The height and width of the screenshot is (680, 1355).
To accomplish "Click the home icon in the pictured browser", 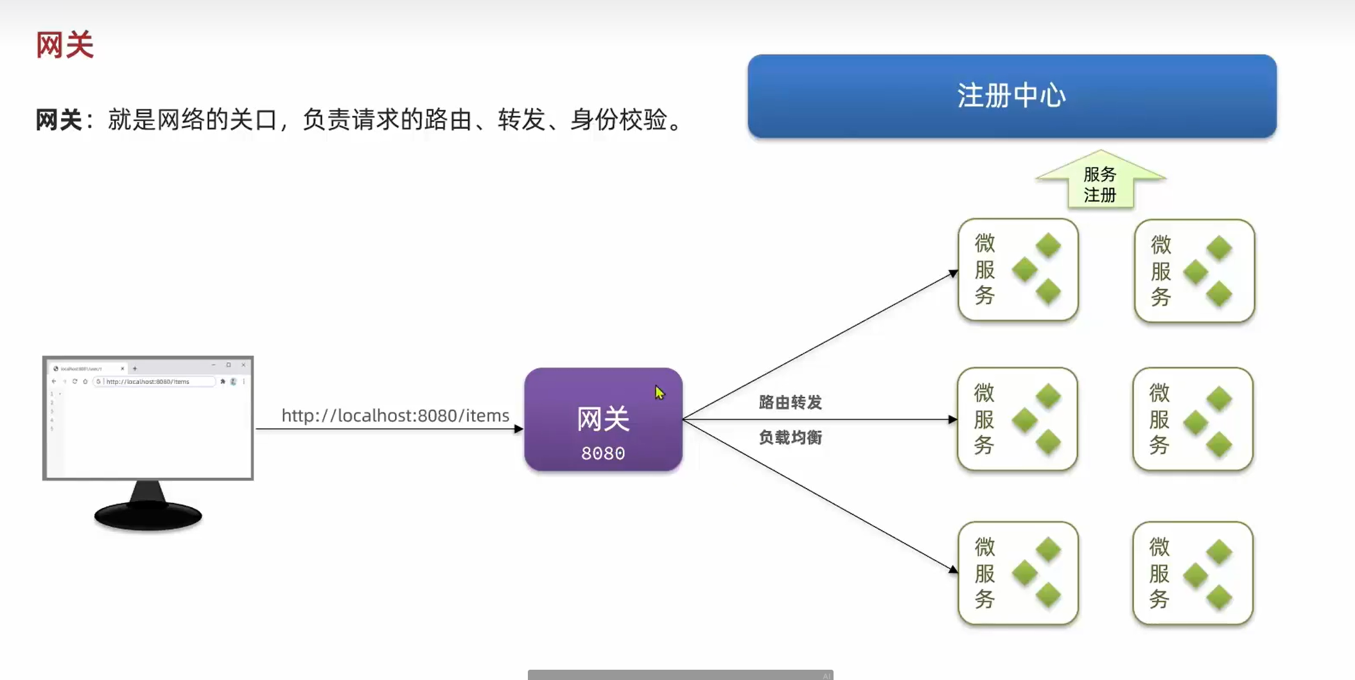I will click(x=85, y=381).
